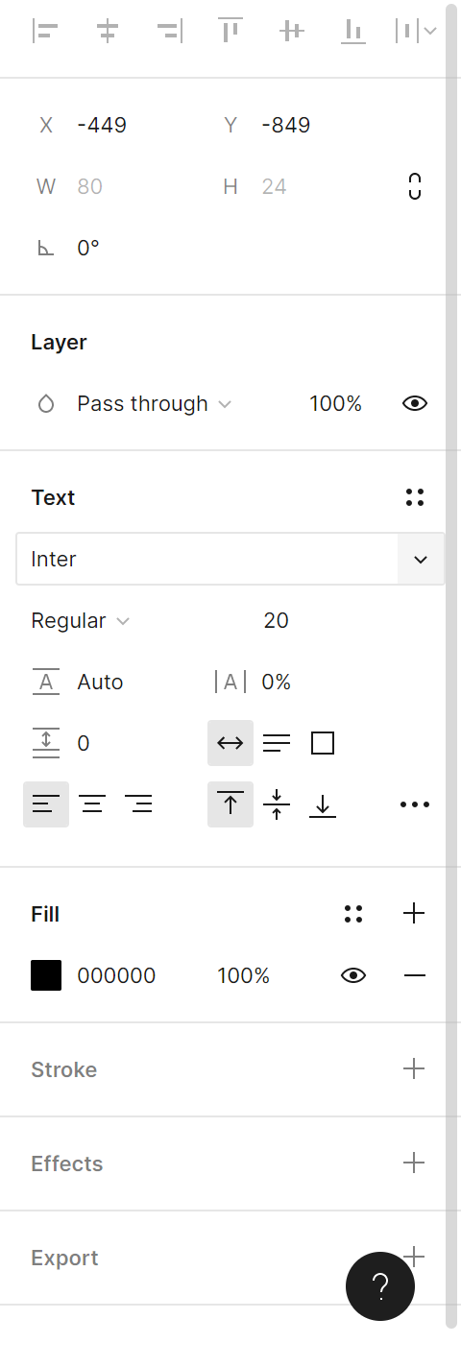Align text vertically to bottom
This screenshot has width=461, height=1367.
coord(323,804)
